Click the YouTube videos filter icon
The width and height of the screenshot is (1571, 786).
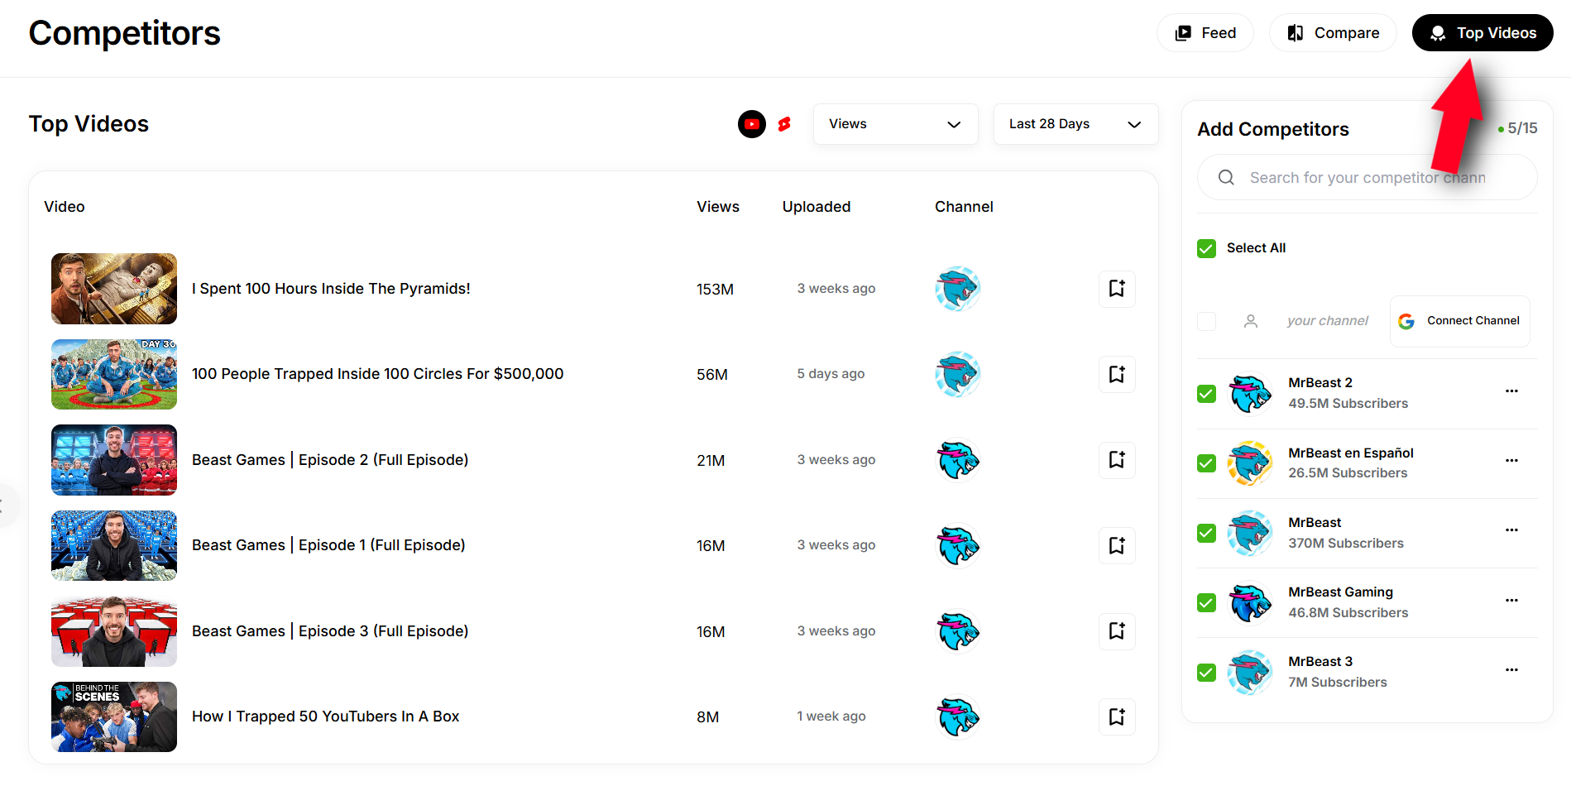coord(751,124)
